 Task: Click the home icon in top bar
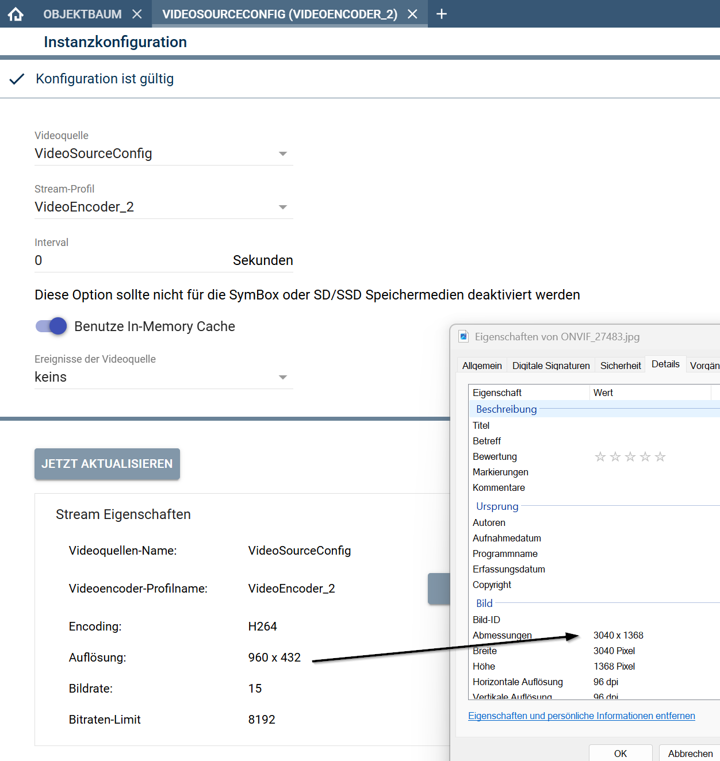[x=16, y=14]
